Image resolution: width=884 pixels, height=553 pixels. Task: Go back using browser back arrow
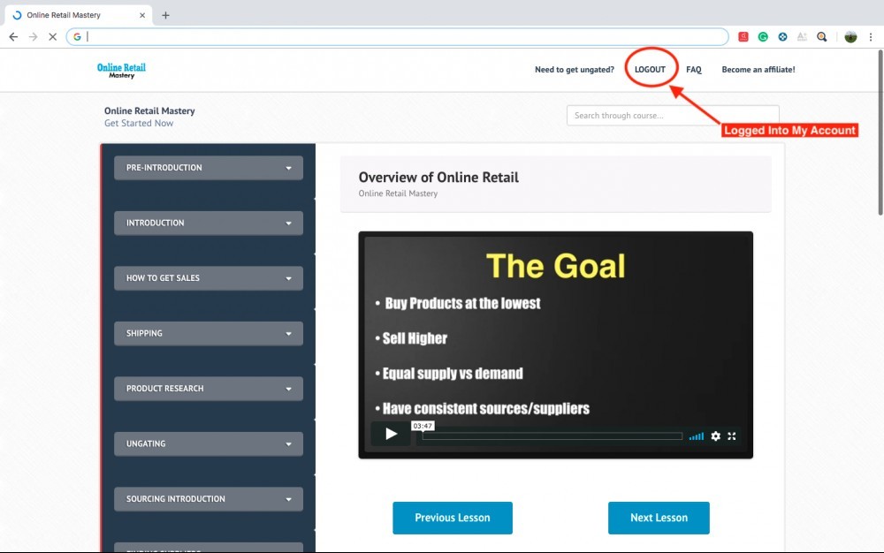(13, 36)
